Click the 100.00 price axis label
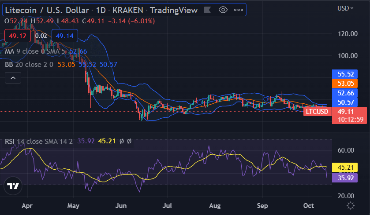 [x=348, y=56]
